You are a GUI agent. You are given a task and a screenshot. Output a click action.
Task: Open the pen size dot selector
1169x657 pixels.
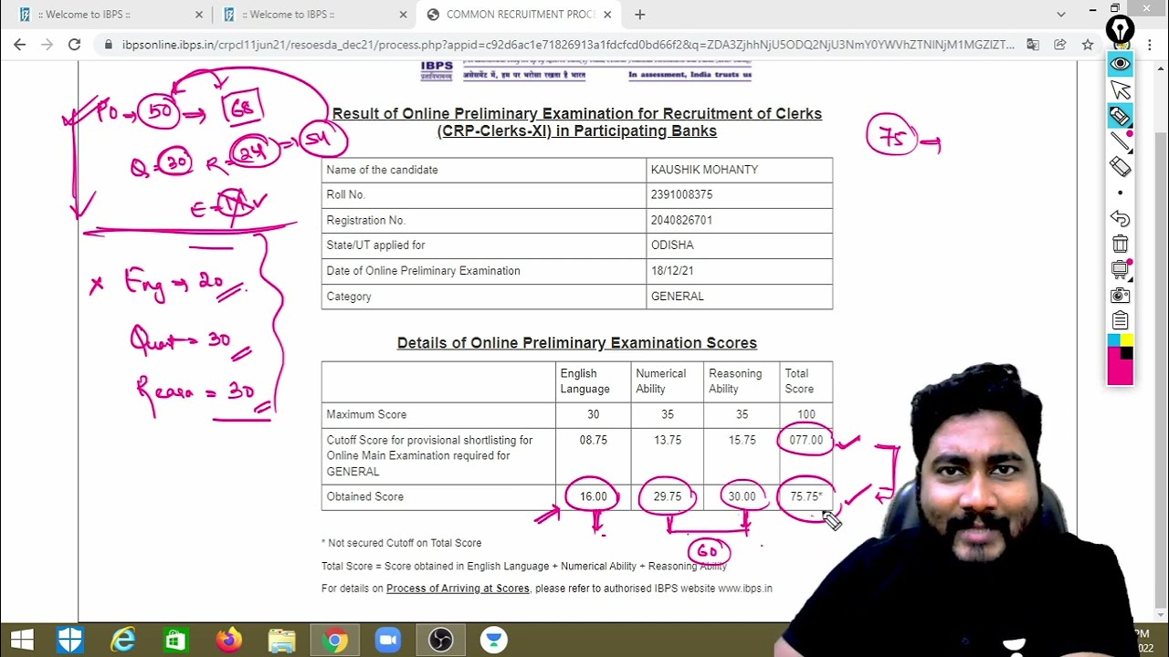(x=1120, y=193)
